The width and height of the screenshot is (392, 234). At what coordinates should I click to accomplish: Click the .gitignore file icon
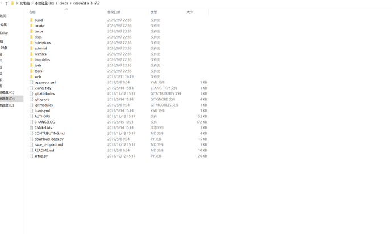pyautogui.click(x=31, y=99)
